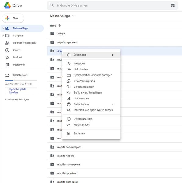Open the Meine Ablage dropdown header

click(62, 16)
